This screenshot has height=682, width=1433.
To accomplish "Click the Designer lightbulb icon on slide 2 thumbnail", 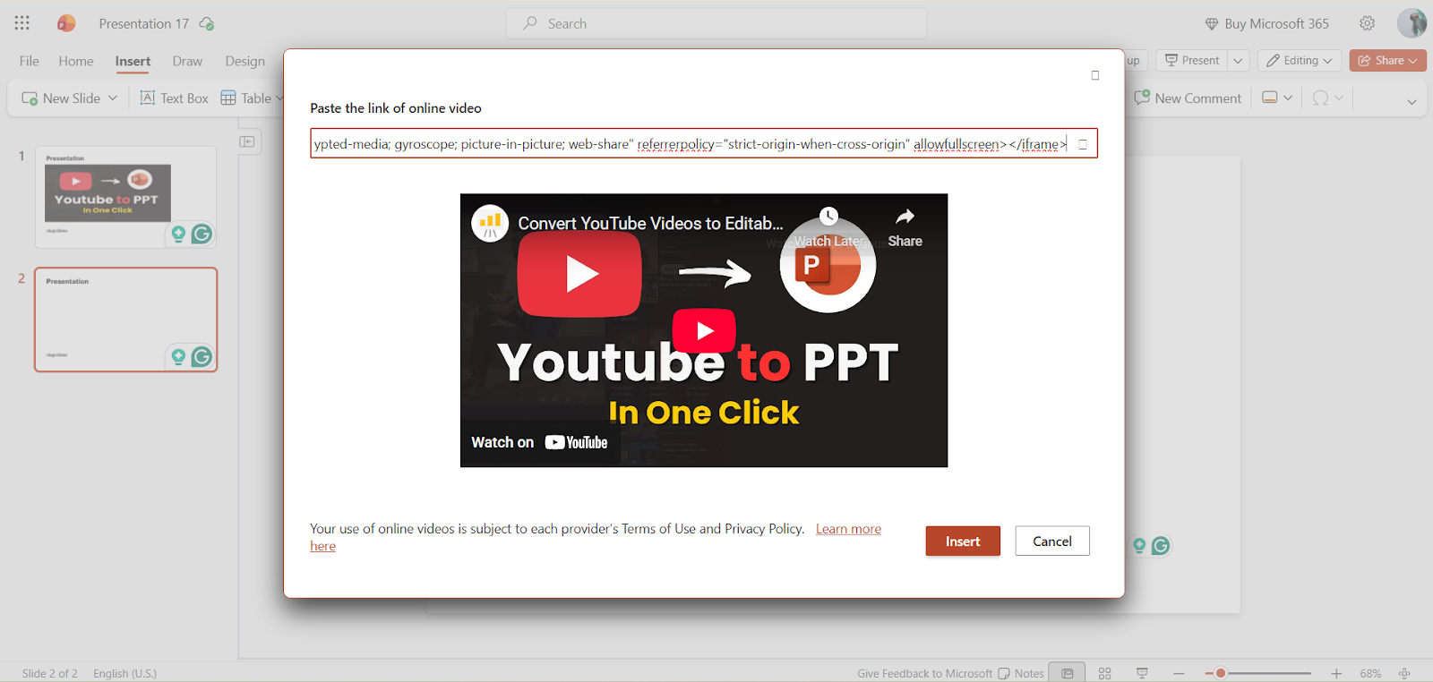I will [178, 357].
